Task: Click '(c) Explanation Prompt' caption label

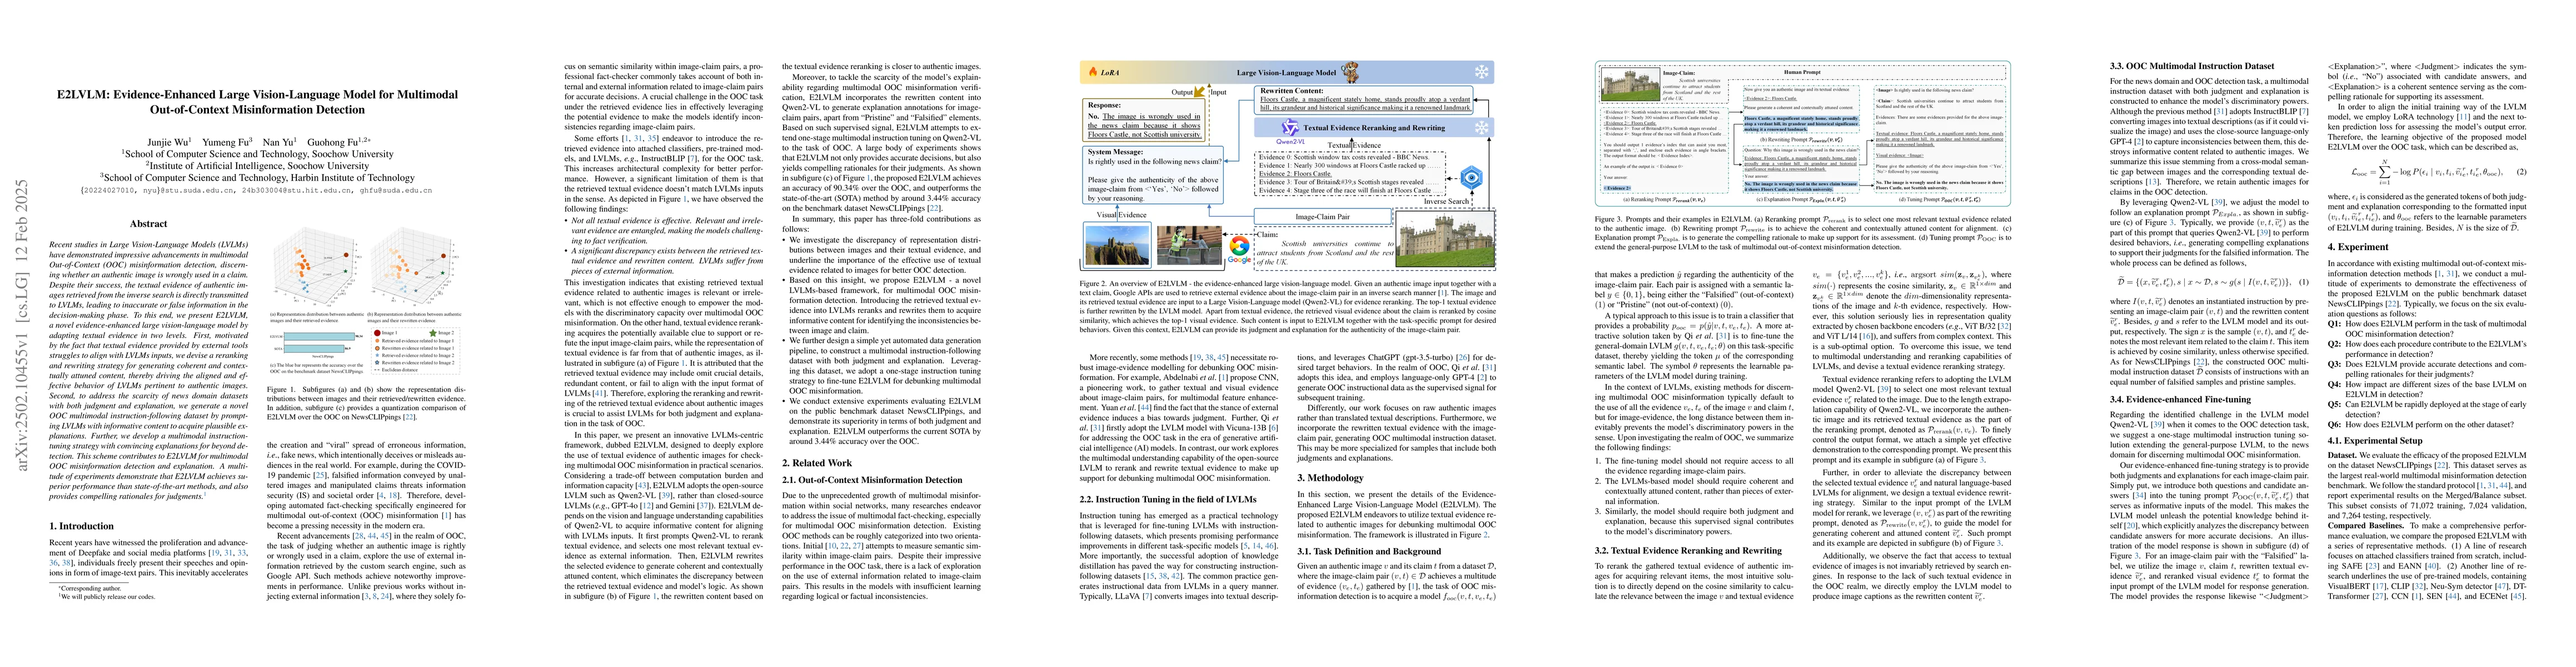Action: click(x=1802, y=200)
